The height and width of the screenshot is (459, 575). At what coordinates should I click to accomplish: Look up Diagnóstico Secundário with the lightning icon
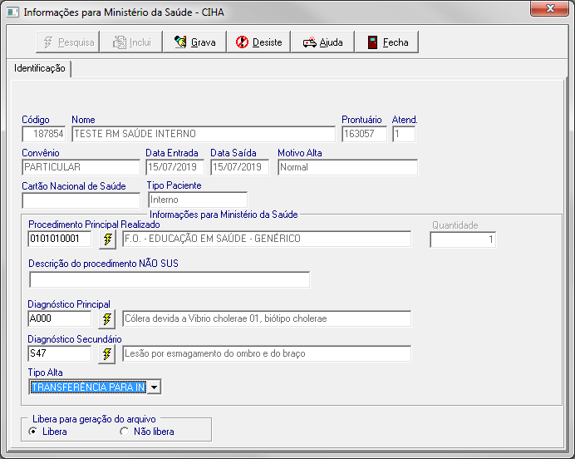(x=106, y=354)
